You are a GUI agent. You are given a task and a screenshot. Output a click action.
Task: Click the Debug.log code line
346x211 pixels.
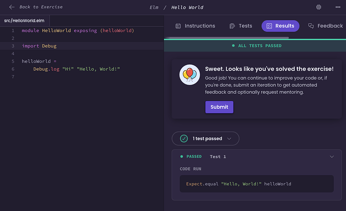[x=77, y=69]
